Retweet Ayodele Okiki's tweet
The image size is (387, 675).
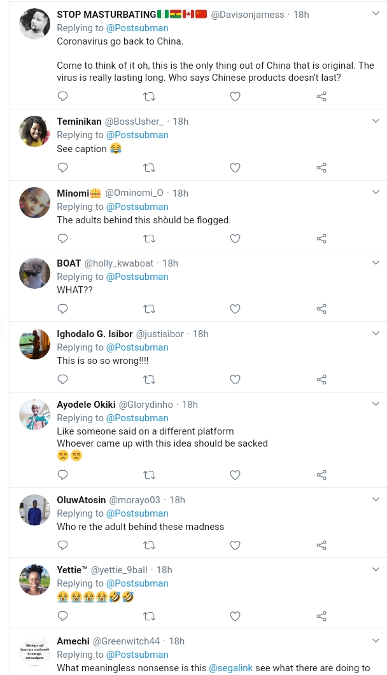[x=149, y=475]
